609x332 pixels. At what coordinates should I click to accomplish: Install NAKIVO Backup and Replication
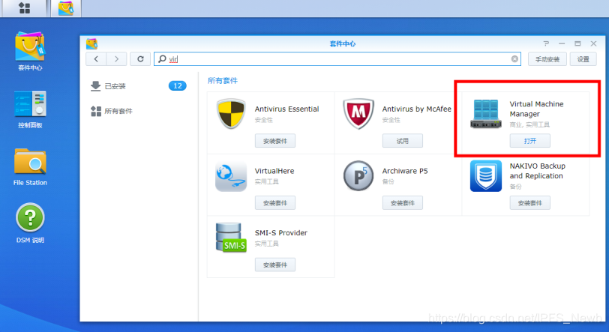tap(529, 203)
